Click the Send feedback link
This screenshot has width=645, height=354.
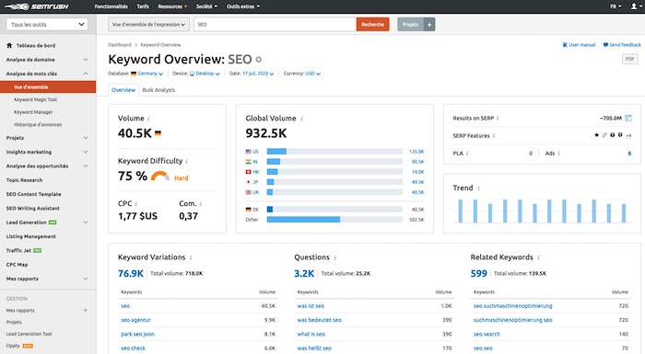tap(622, 45)
